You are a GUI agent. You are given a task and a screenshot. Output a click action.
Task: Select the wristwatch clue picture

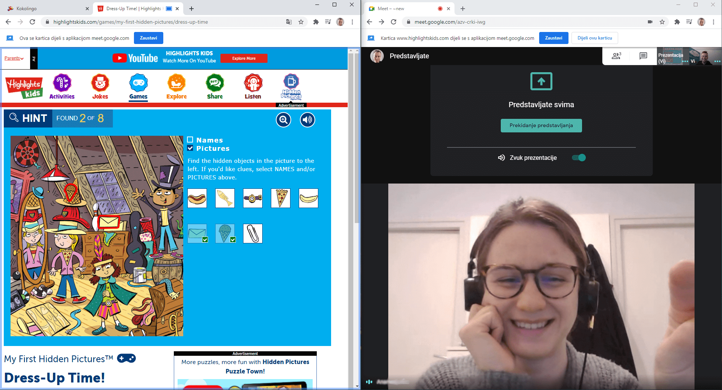pos(253,198)
